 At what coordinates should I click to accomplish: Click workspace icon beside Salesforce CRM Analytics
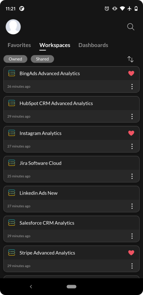[x=12, y=223]
